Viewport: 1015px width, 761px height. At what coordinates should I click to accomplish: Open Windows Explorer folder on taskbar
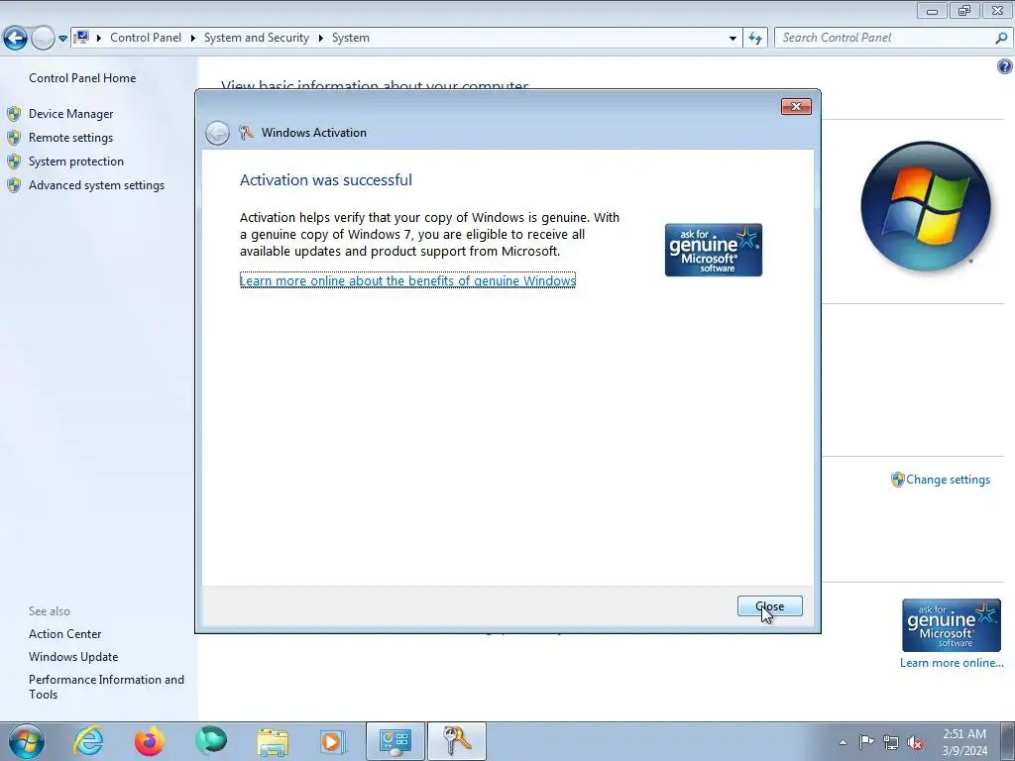(x=273, y=741)
